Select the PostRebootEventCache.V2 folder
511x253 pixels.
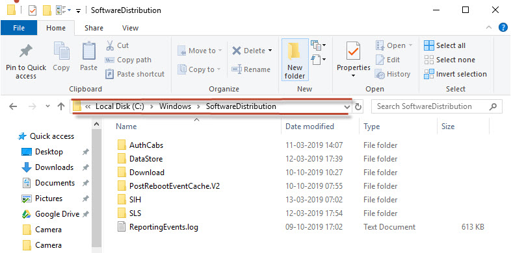168,186
